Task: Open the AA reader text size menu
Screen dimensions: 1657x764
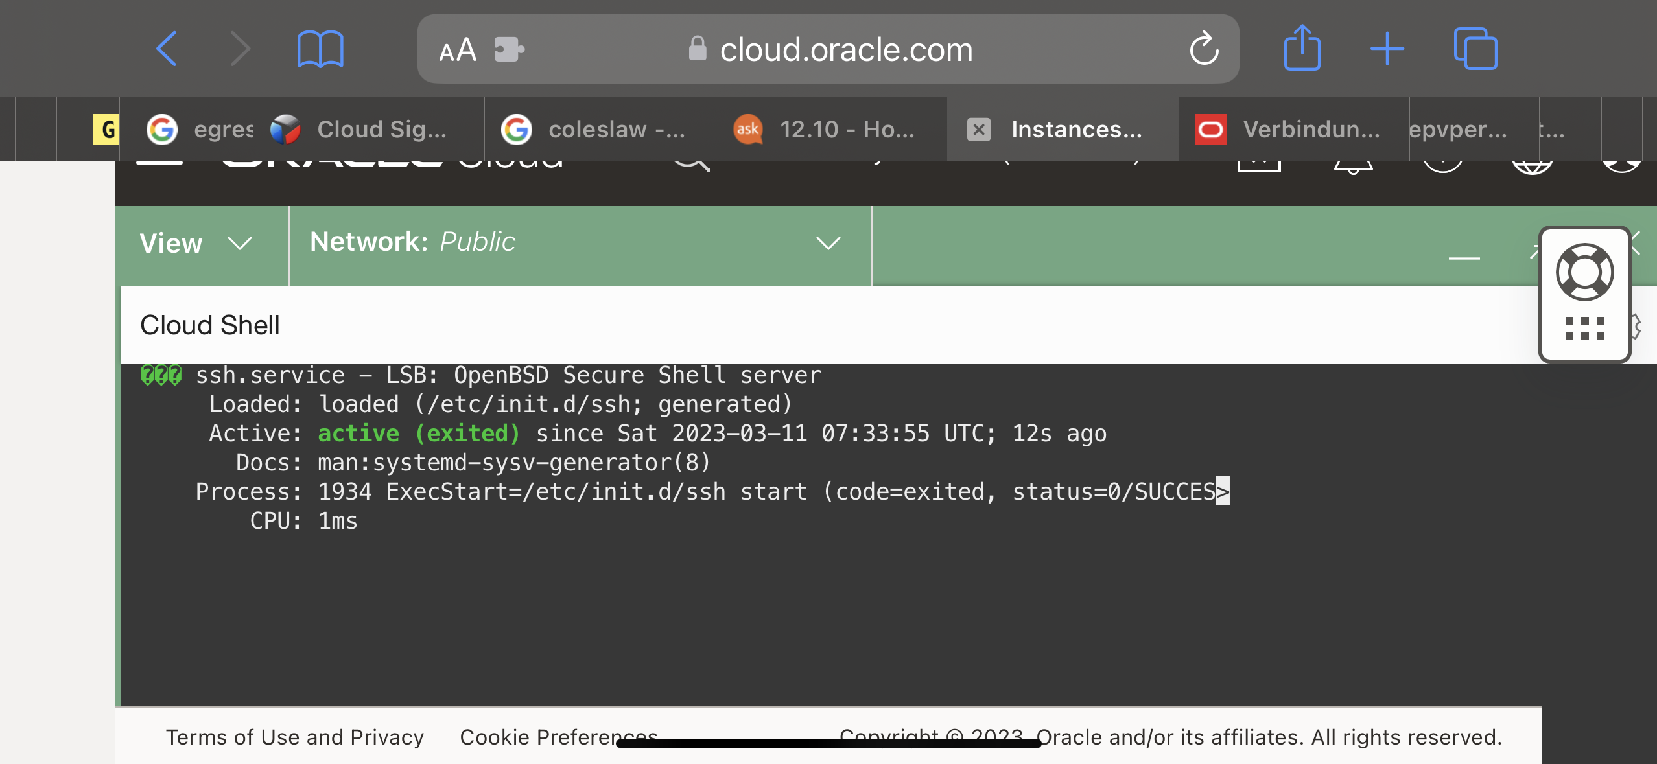Action: 458,50
